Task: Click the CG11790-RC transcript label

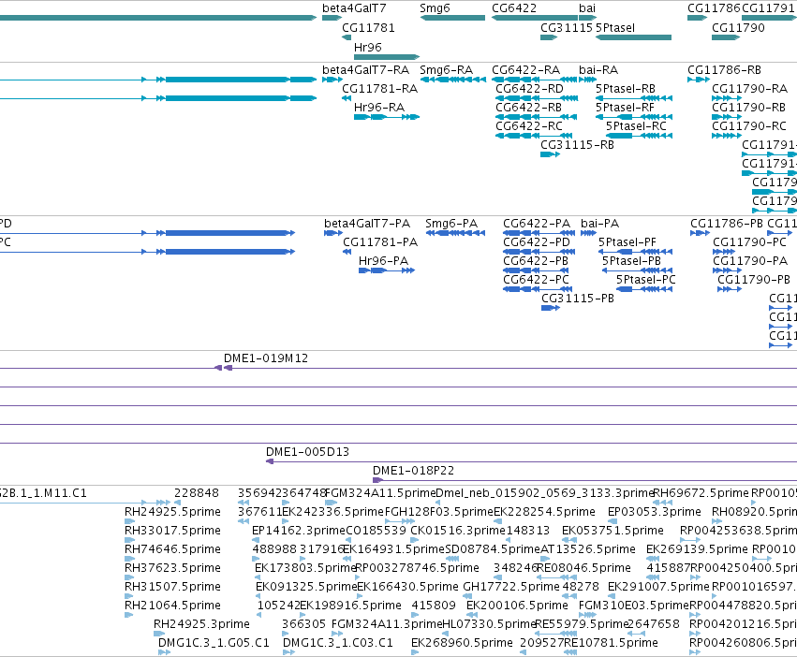Action: 749,126
